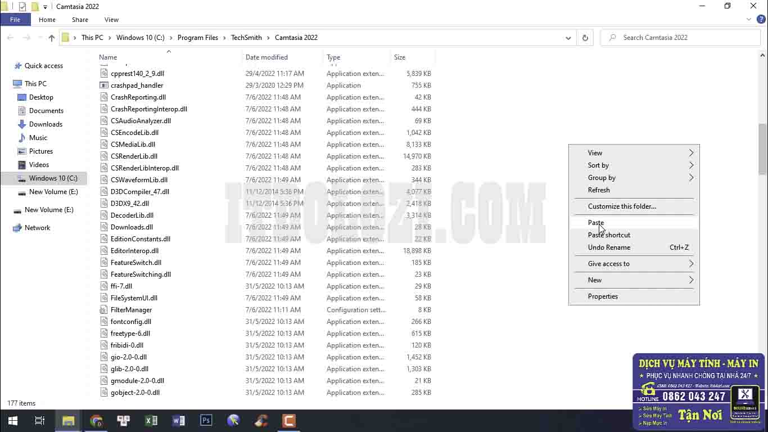The width and height of the screenshot is (768, 432).
Task: Refresh the folder using the refresh icon
Action: pos(585,37)
